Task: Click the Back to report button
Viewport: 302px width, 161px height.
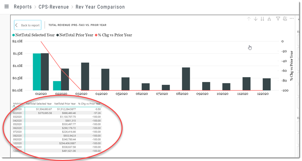Action: [28, 25]
